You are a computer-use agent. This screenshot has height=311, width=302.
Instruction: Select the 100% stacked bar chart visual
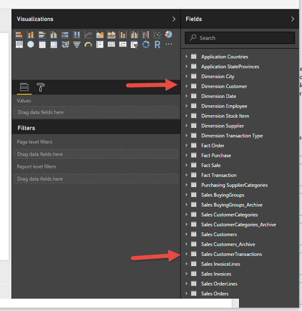click(65, 35)
